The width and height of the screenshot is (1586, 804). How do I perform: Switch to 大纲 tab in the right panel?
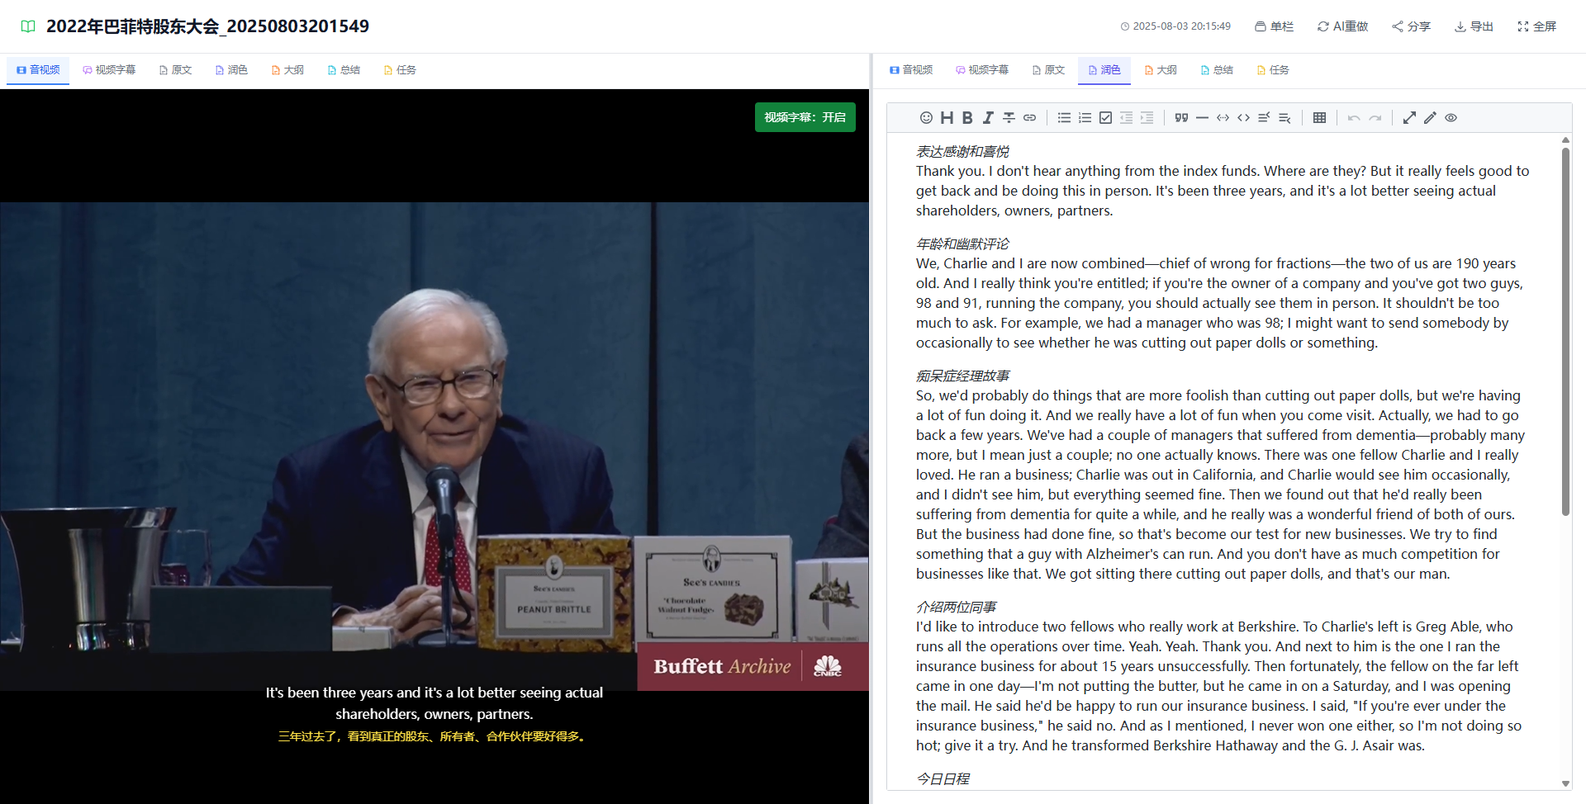(1161, 70)
